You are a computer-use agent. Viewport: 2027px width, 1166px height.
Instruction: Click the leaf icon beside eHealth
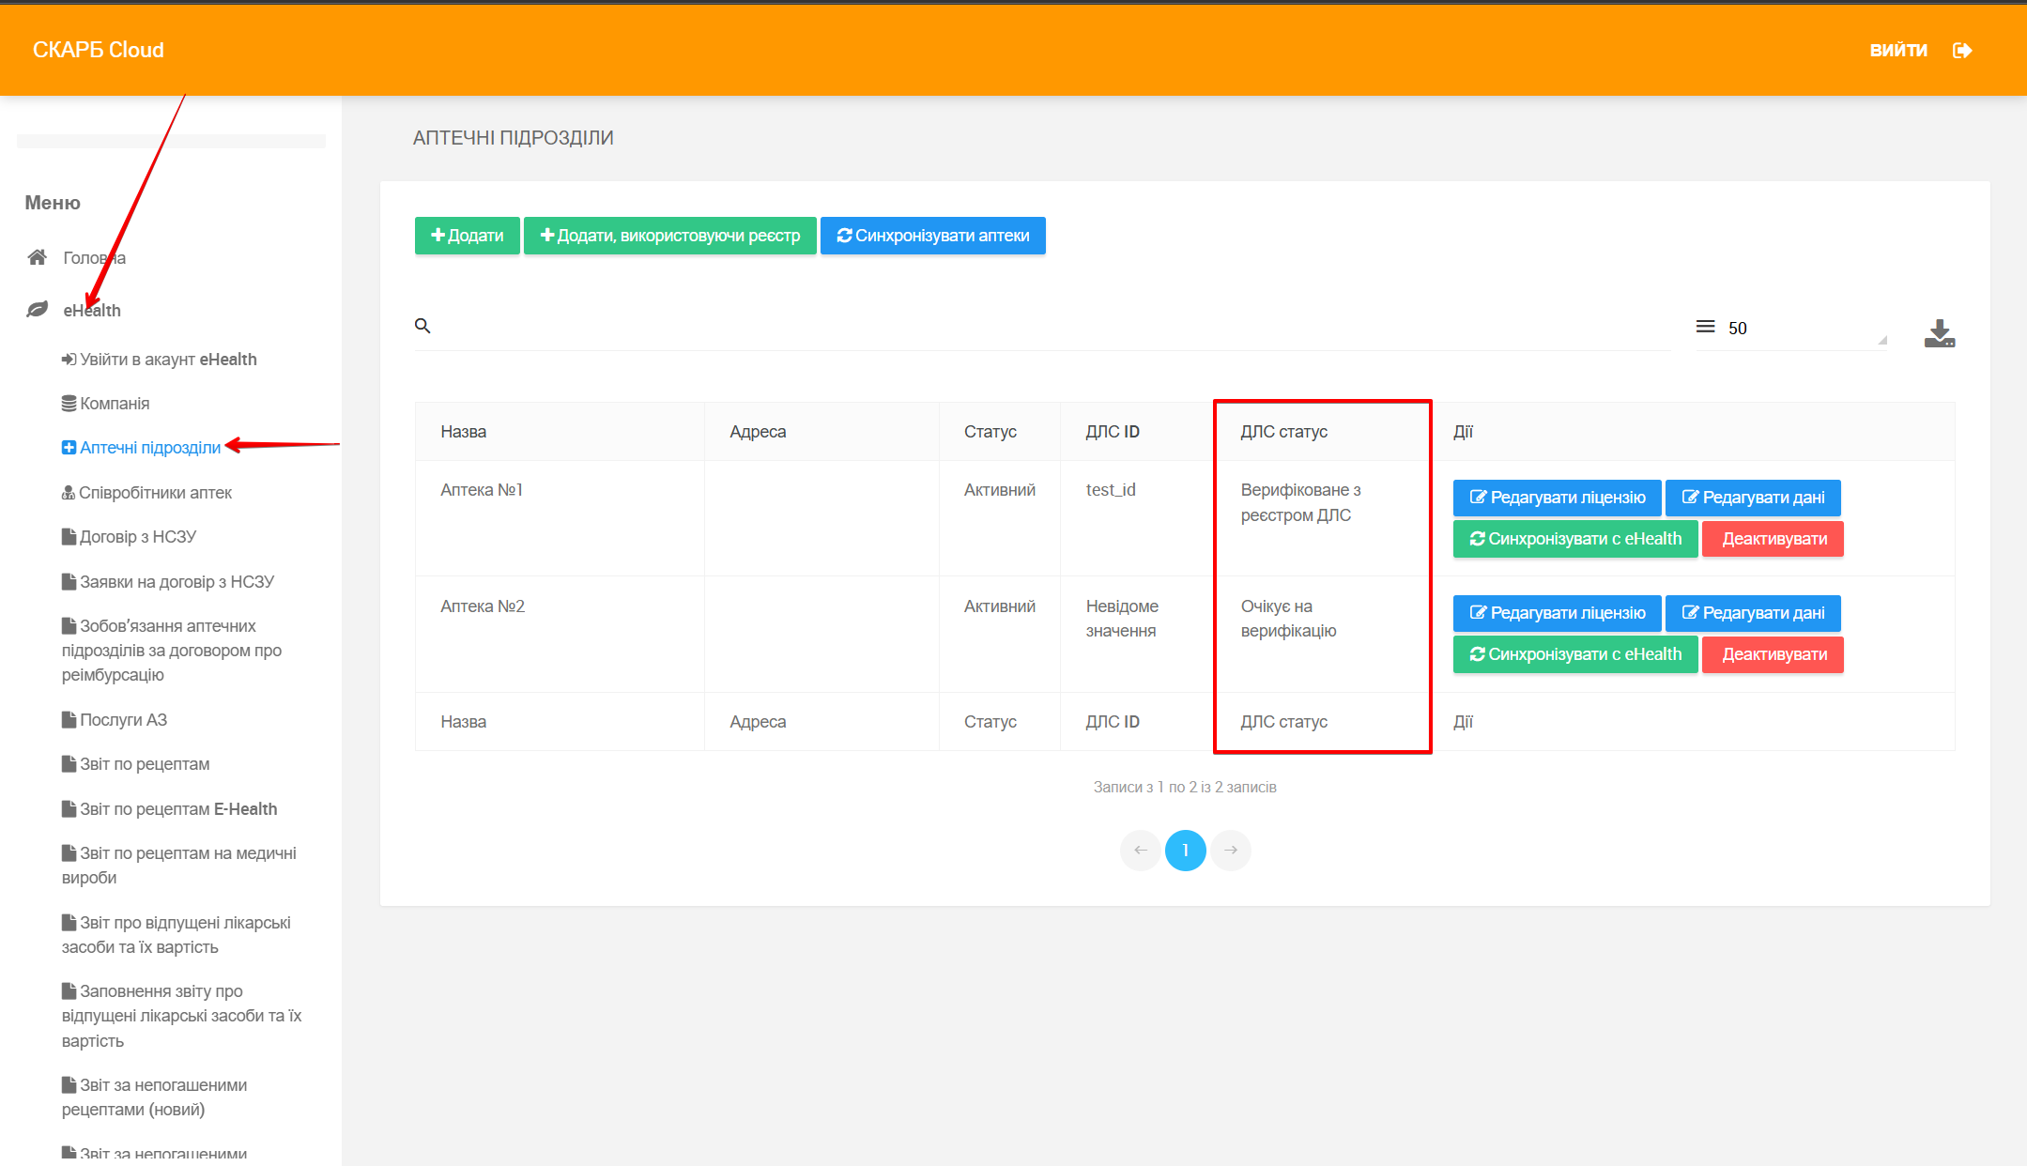(x=38, y=310)
